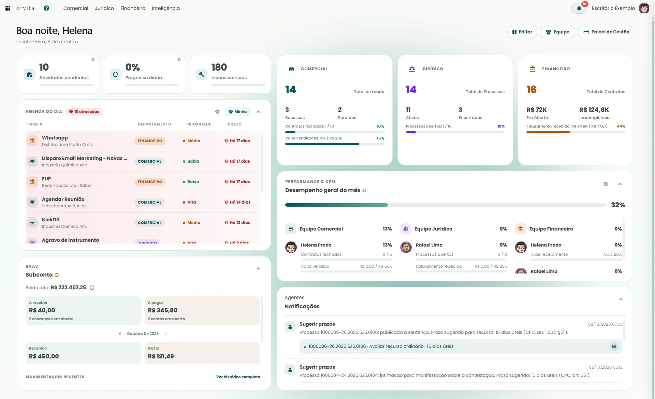Click the action icon on suggested deadline 1000006-26
The height and width of the screenshot is (399, 655).
tap(614, 346)
